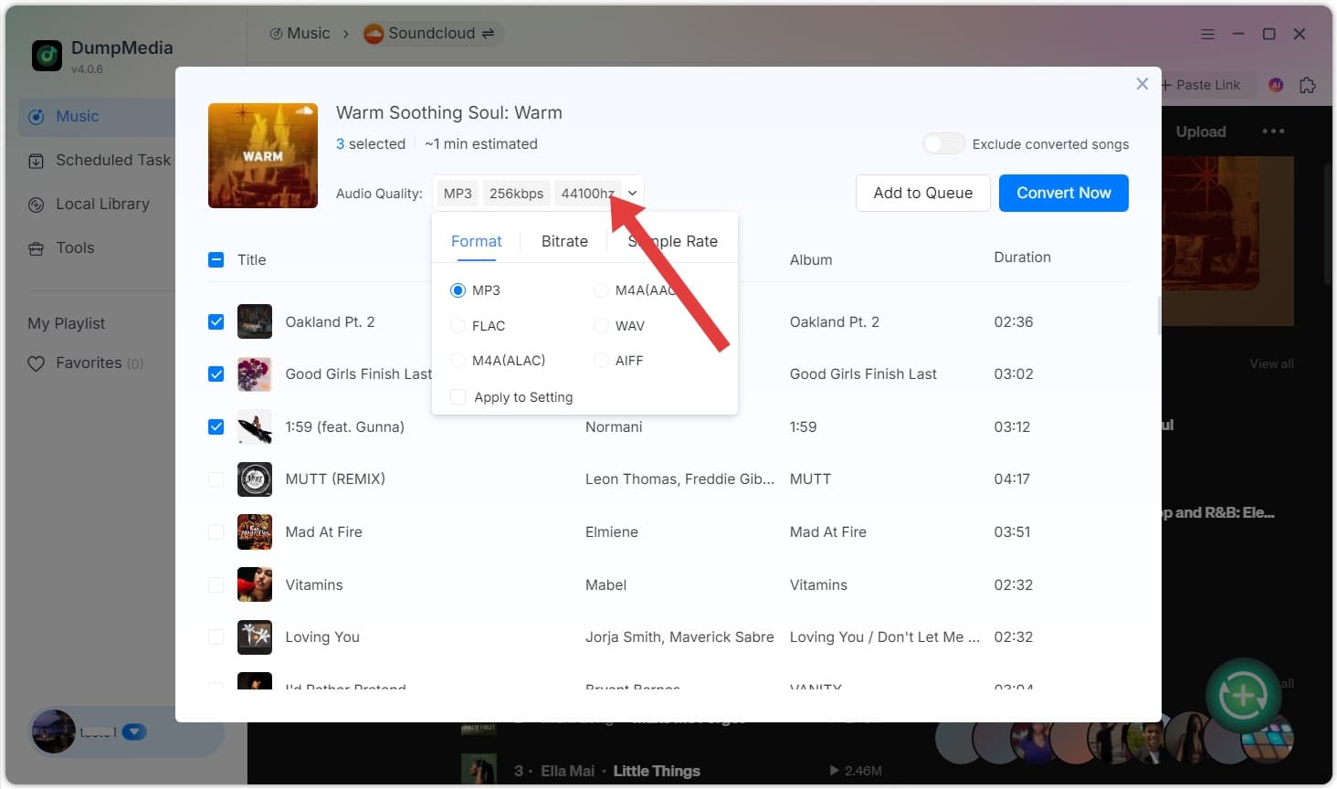This screenshot has width=1337, height=789.
Task: Click the Soundcloud source switcher
Action: point(429,34)
